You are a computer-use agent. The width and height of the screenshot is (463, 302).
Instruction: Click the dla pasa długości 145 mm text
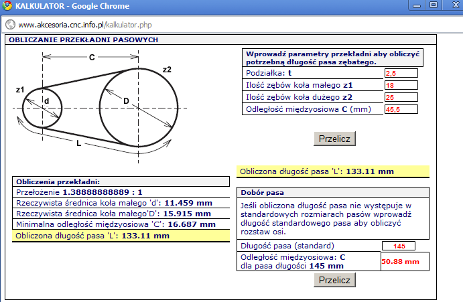pyautogui.click(x=292, y=266)
